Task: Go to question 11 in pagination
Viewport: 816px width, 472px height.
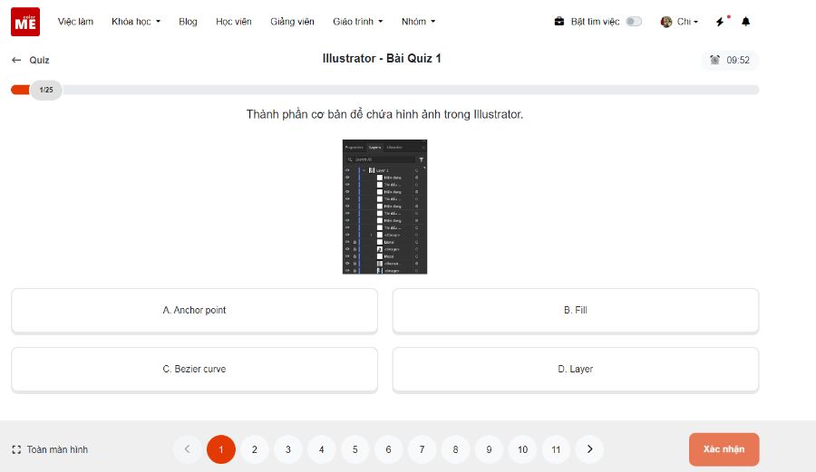Action: [x=556, y=449]
